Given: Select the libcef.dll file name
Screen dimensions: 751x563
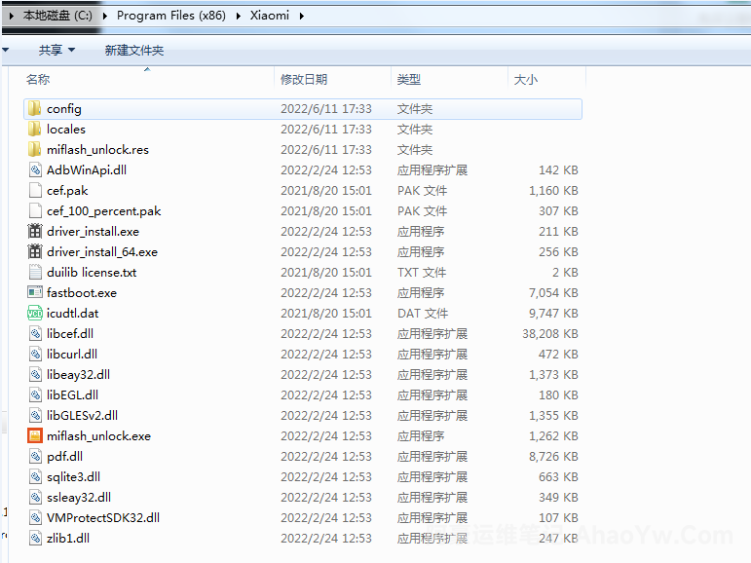Looking at the screenshot, I should [70, 333].
